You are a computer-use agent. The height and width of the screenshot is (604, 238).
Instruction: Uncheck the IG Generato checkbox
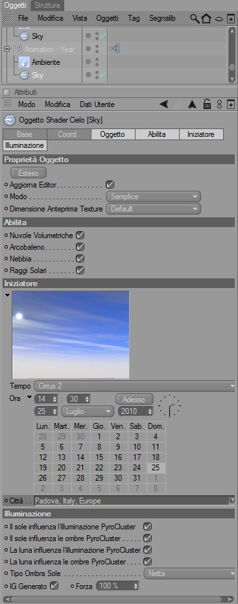point(54,586)
